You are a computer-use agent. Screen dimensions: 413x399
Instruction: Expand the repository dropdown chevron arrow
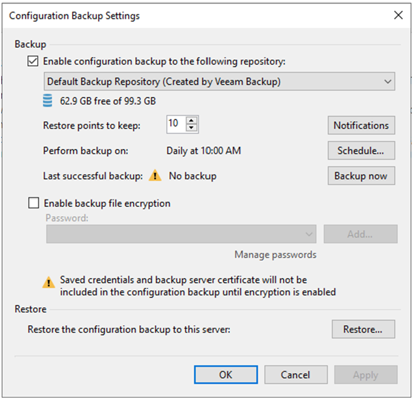coord(388,82)
